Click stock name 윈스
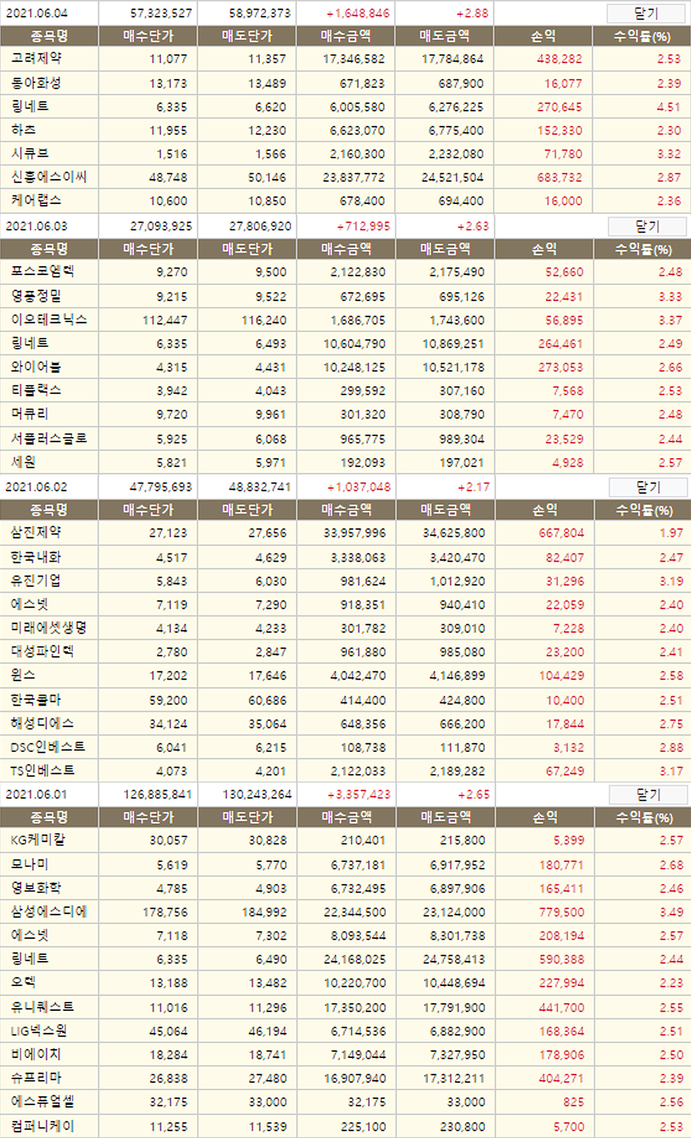The image size is (691, 1138). pyautogui.click(x=24, y=675)
